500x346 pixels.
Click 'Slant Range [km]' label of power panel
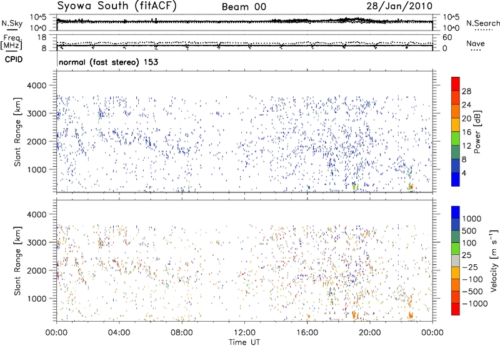coord(17,132)
